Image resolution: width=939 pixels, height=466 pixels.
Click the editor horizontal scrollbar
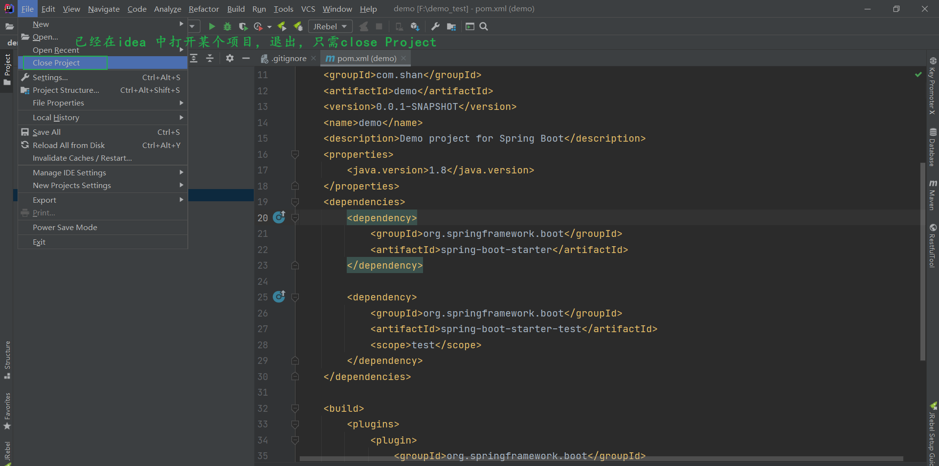pos(601,459)
